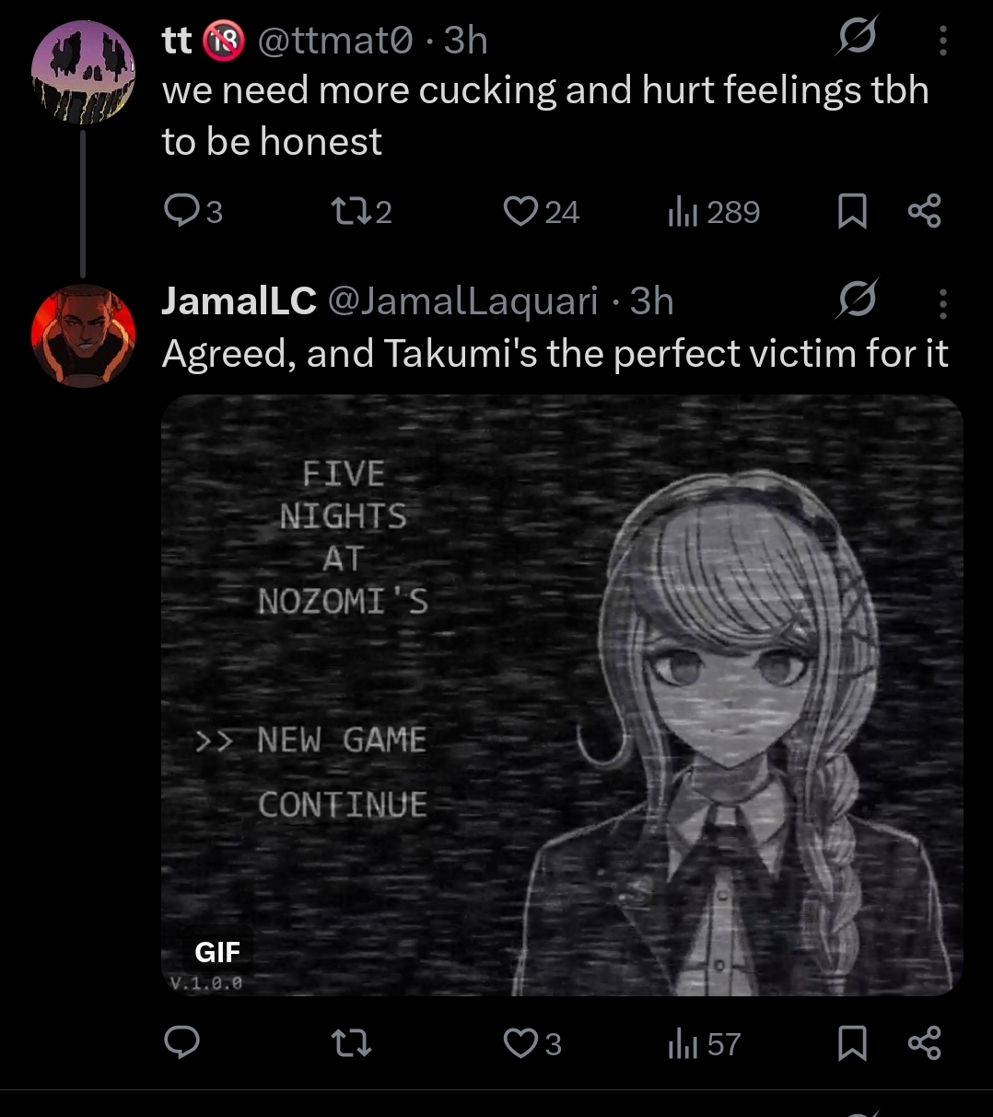Screen dimensions: 993x1117
Task: Share JamalLC's reply
Action: (x=925, y=1043)
